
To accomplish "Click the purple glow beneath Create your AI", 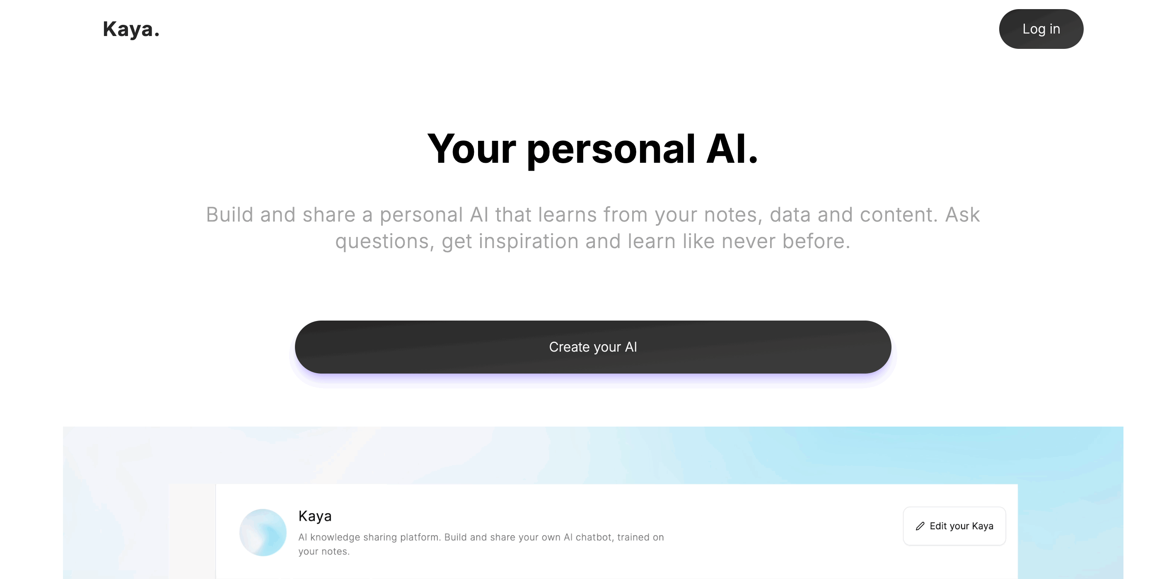I will pyautogui.click(x=593, y=379).
